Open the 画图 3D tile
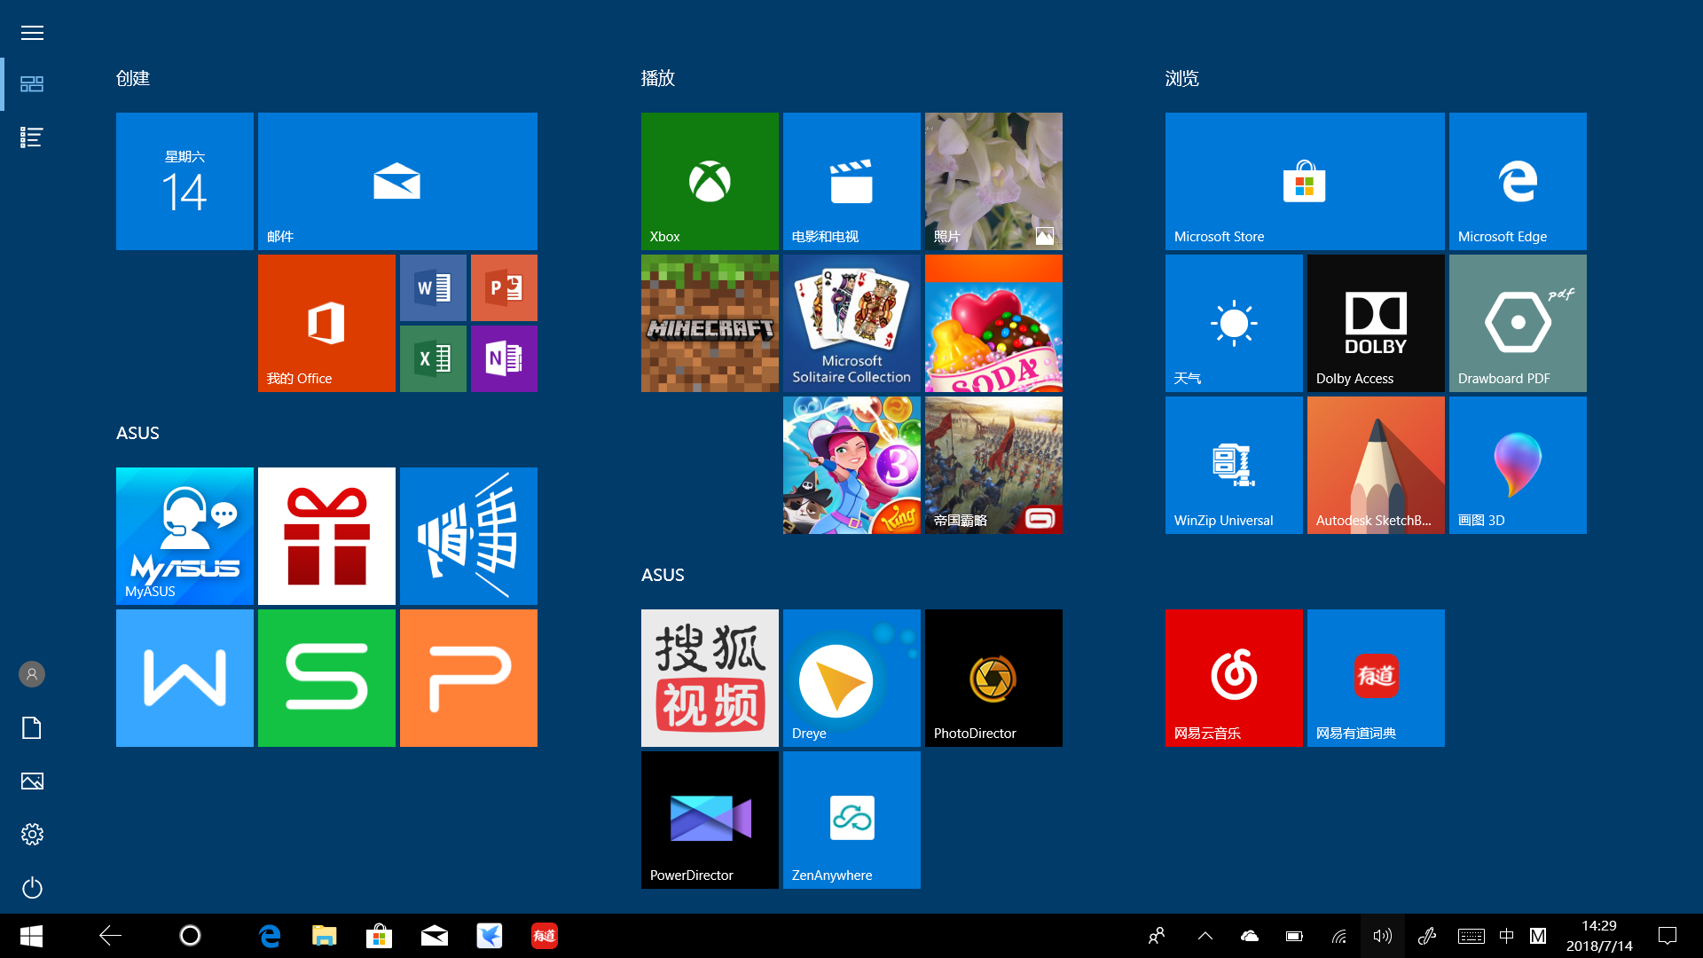1703x958 pixels. click(1518, 465)
